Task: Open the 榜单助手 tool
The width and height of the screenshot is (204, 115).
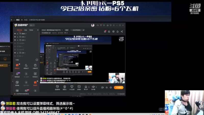Action: (x=35, y=75)
